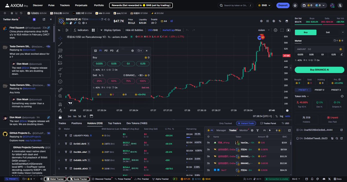Viewport: 347px width, 182px height.
Task: Select PRESET 2 in trading panel
Action: point(319,90)
